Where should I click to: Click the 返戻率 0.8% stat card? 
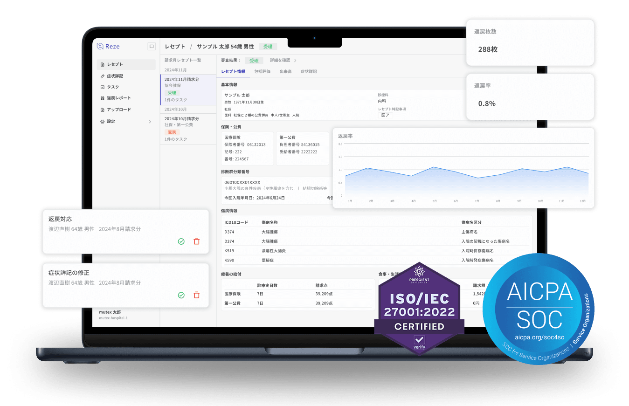[530, 96]
